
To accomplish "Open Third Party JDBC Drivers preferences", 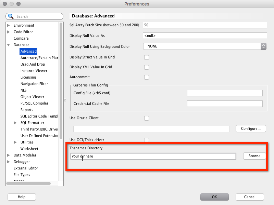I will pos(39,129).
